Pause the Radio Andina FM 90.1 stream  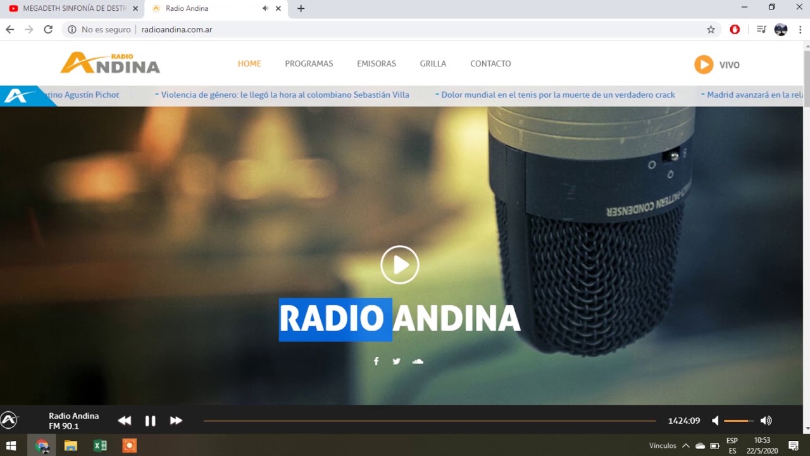pos(150,421)
